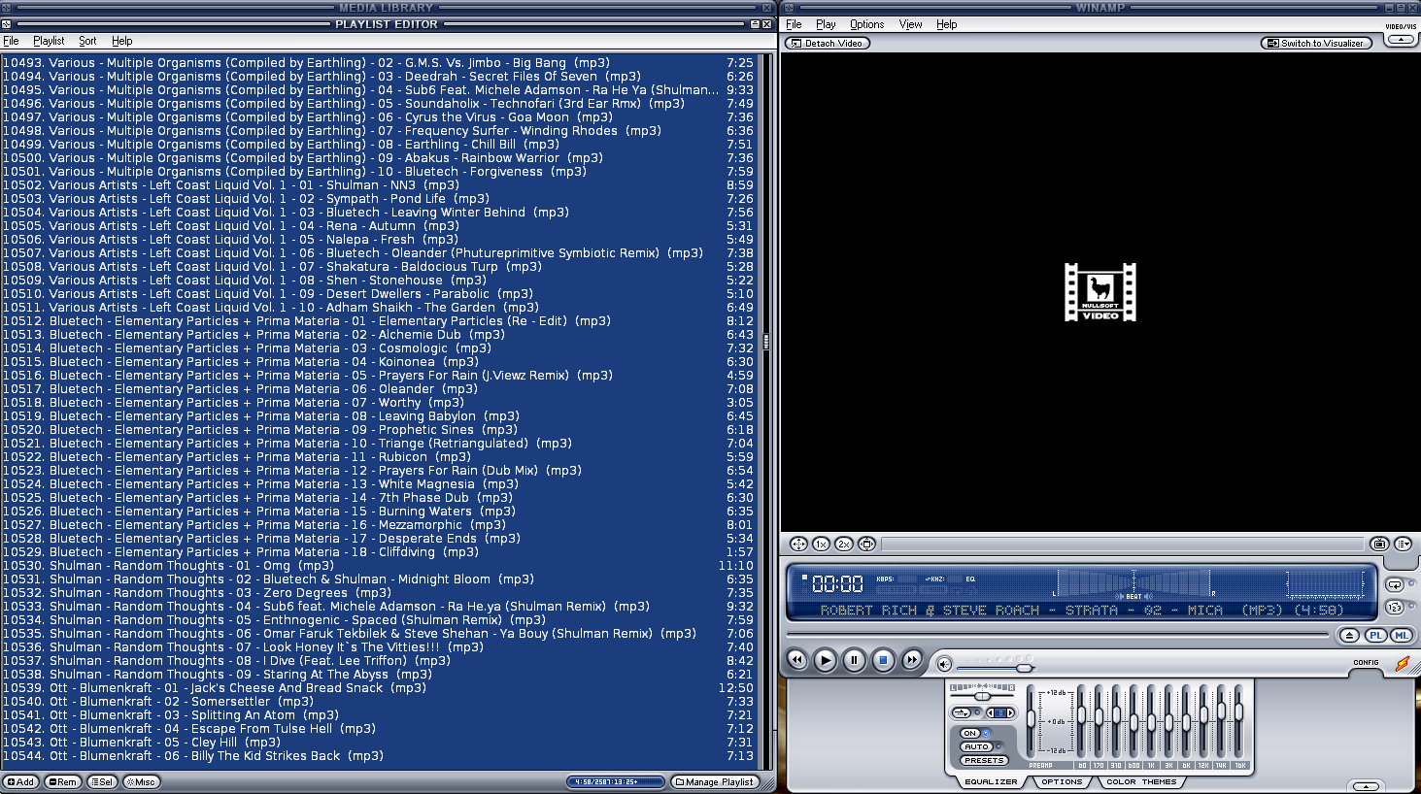Open Playlist Editor Help menu
The width and height of the screenshot is (1421, 794).
121,41
